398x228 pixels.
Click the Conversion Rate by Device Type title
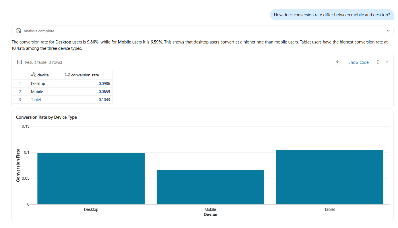point(46,117)
